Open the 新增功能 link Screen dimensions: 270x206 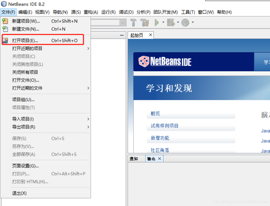tap(160, 138)
